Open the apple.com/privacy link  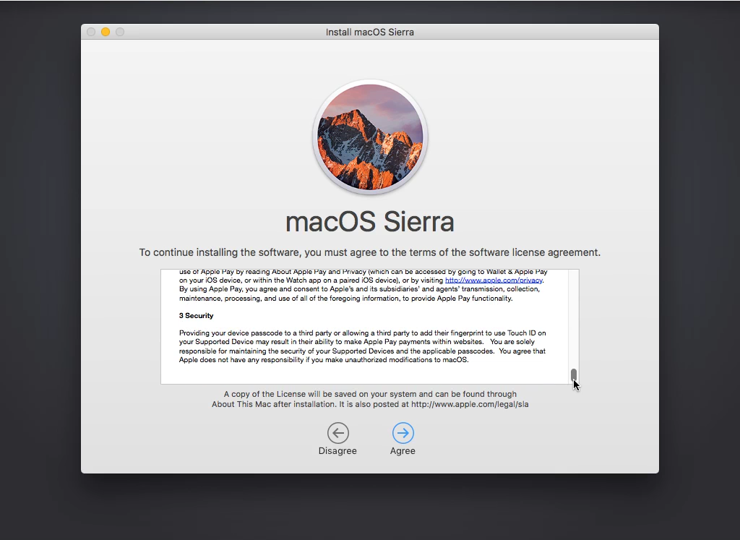coord(494,280)
